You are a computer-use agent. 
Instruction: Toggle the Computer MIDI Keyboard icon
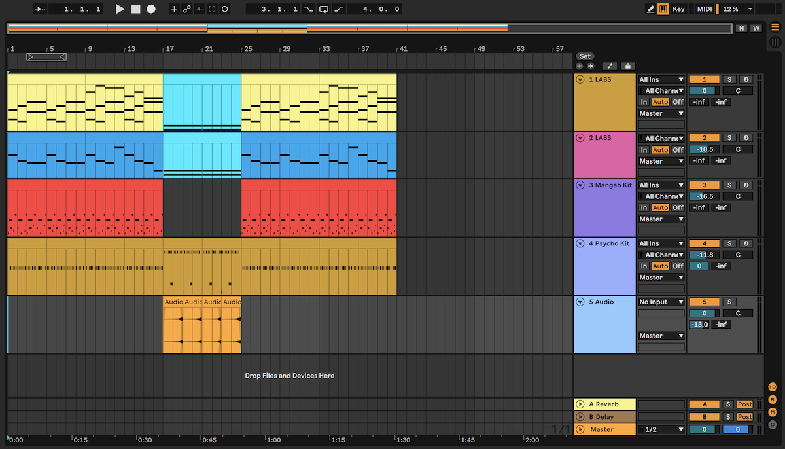click(x=663, y=9)
